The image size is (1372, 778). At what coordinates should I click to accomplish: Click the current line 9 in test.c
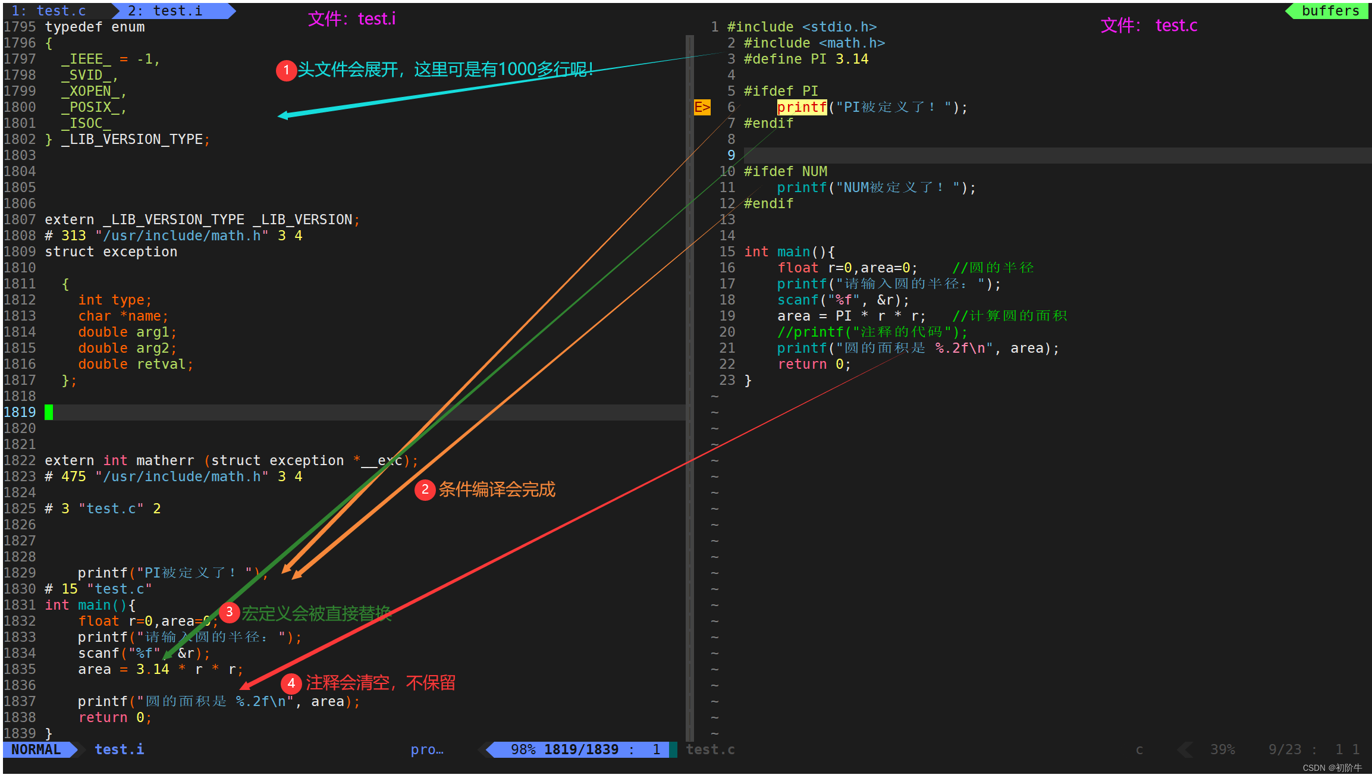click(x=1057, y=155)
